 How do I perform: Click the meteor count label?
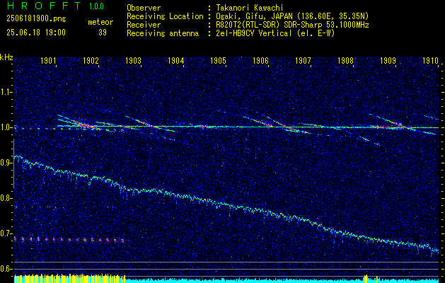coord(100,22)
